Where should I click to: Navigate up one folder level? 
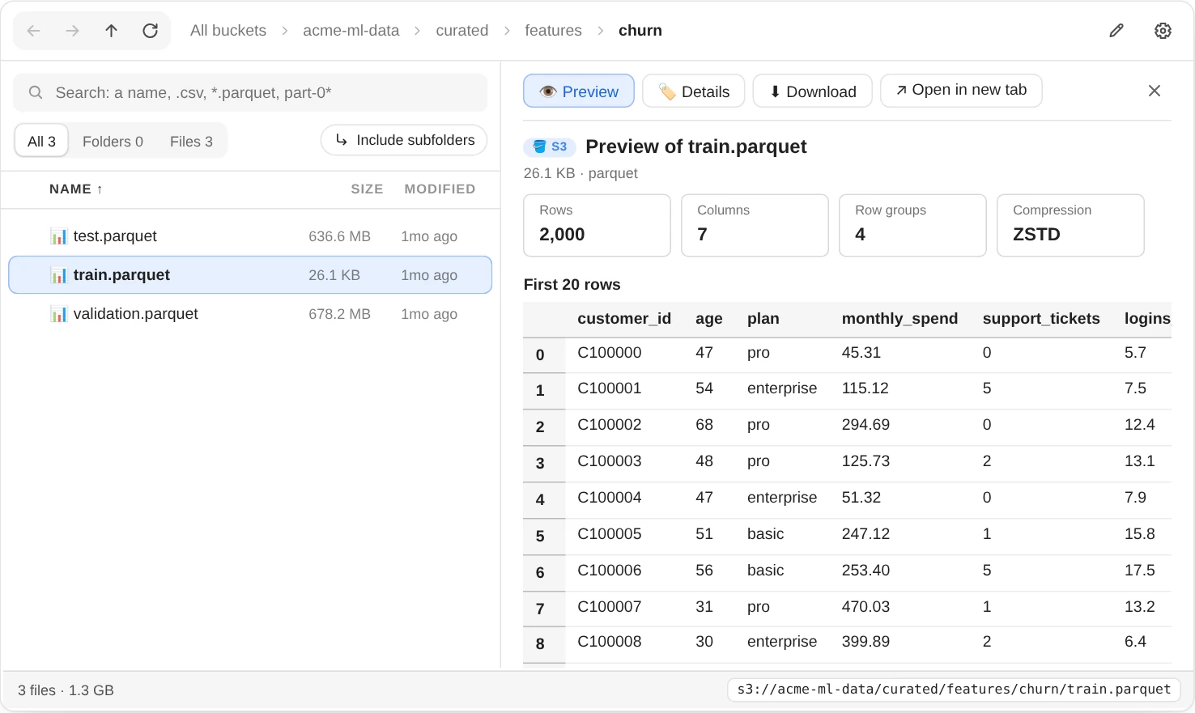[x=112, y=31]
